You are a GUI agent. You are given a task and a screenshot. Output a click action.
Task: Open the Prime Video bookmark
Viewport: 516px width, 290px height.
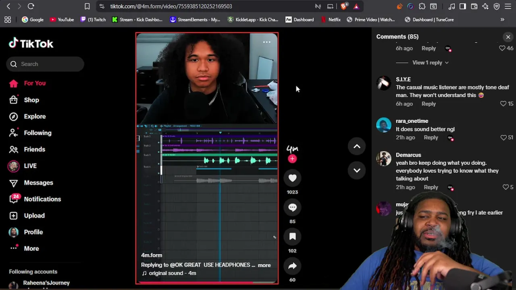pyautogui.click(x=371, y=19)
